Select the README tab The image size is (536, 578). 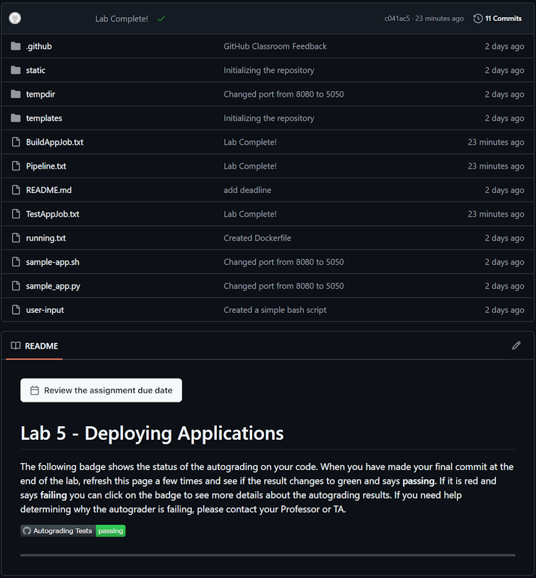35,346
